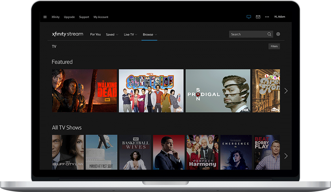Screen dimensions: 331x192
Task: Open the Xfinity top menu link
Action: point(56,17)
